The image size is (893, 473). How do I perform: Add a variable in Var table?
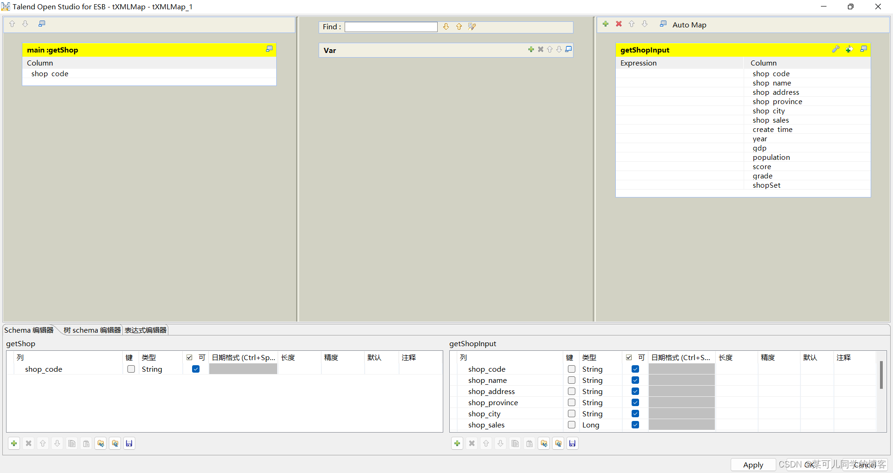click(x=531, y=49)
